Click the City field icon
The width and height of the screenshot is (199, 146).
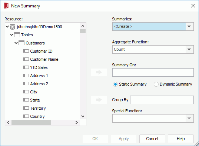tap(26, 92)
